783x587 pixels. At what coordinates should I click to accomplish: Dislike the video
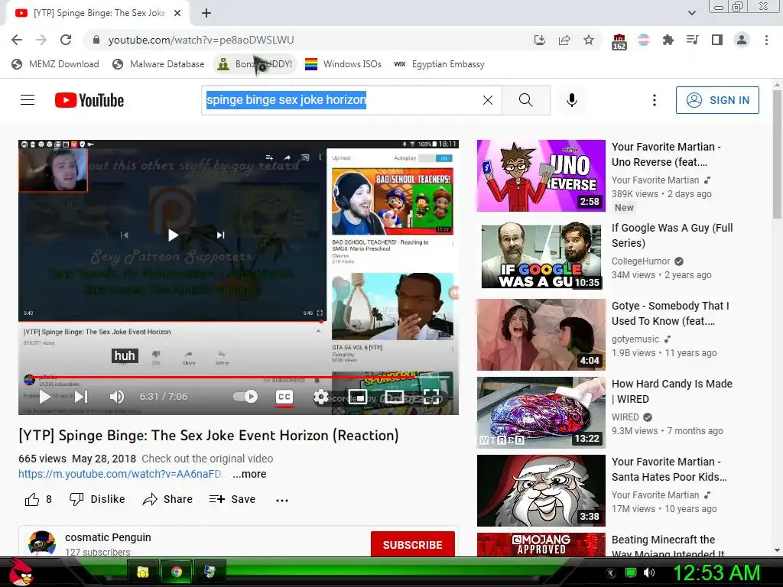(x=97, y=500)
